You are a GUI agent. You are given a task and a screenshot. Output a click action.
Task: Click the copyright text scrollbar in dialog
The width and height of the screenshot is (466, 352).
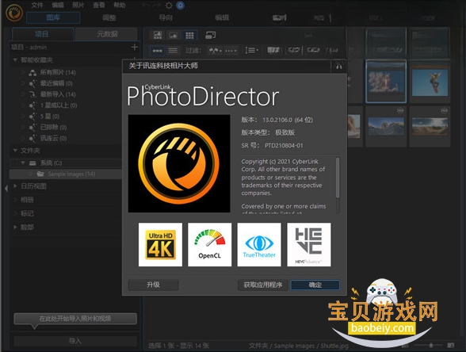pyautogui.click(x=338, y=178)
